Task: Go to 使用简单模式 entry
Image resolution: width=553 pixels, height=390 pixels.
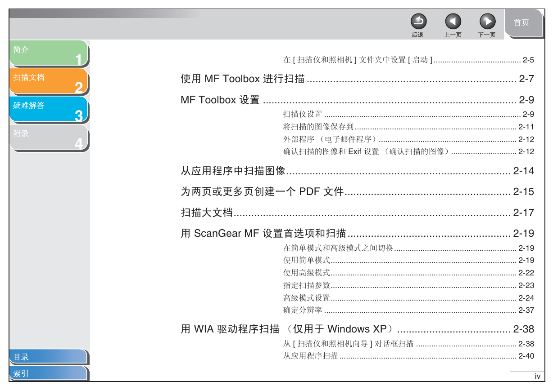Action: 408,260
